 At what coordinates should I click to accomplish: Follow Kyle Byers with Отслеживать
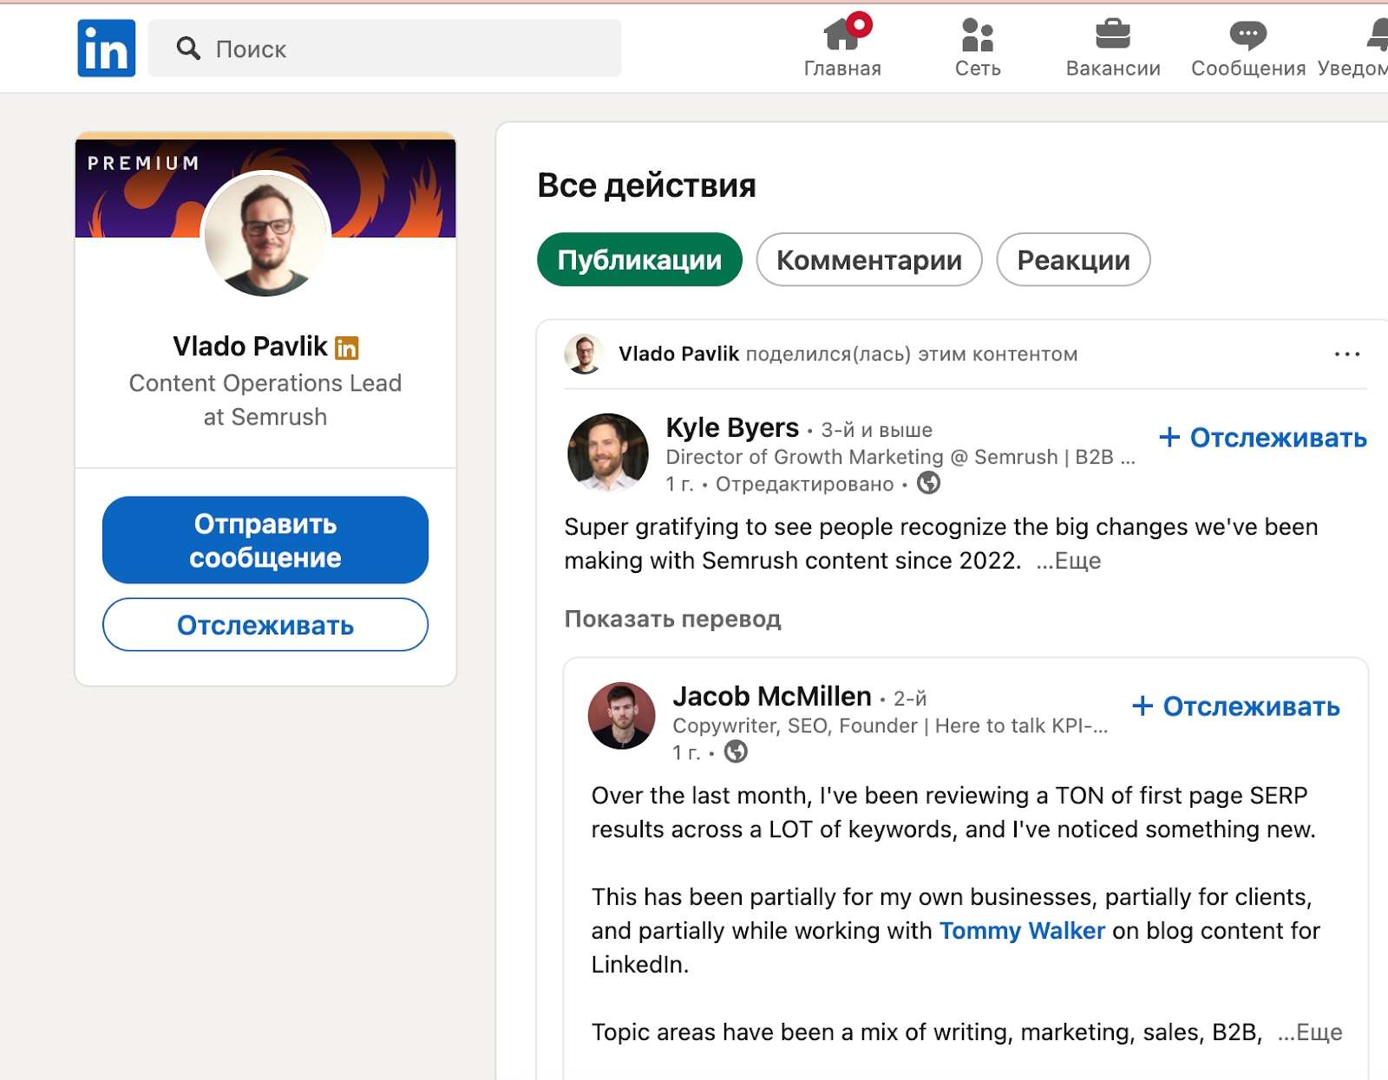click(x=1263, y=438)
